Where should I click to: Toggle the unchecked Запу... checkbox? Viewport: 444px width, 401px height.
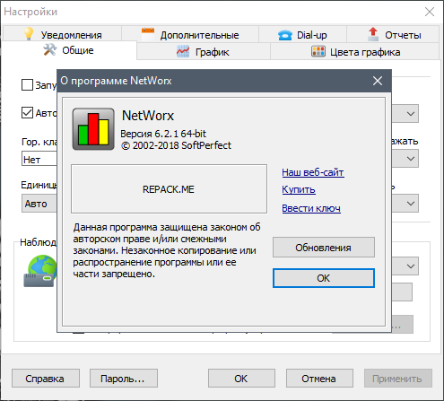27,84
